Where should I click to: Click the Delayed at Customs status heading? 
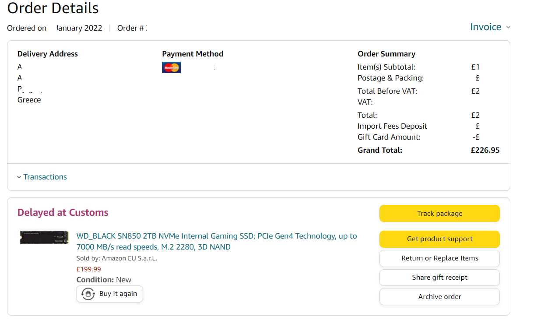[63, 213]
